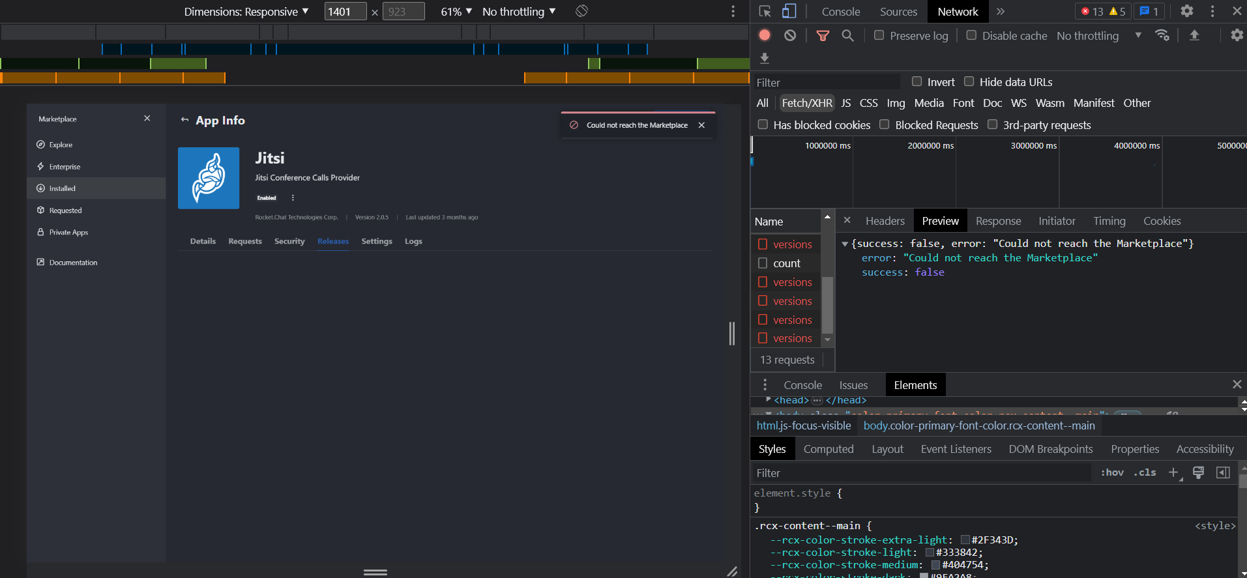
Task: Check Has blocked cookies
Action: point(763,124)
